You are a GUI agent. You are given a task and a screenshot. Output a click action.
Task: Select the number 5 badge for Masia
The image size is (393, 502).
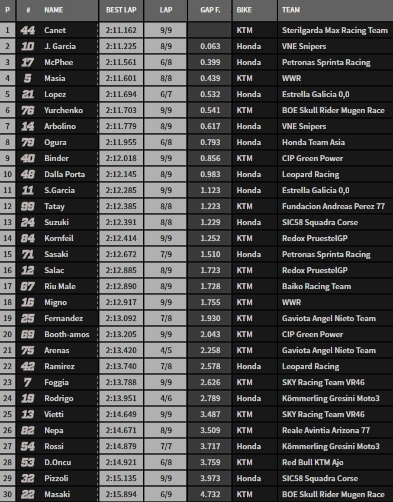pyautogui.click(x=28, y=78)
